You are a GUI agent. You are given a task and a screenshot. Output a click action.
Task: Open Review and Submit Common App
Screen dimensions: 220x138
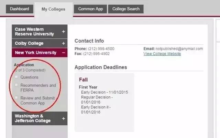37,100
